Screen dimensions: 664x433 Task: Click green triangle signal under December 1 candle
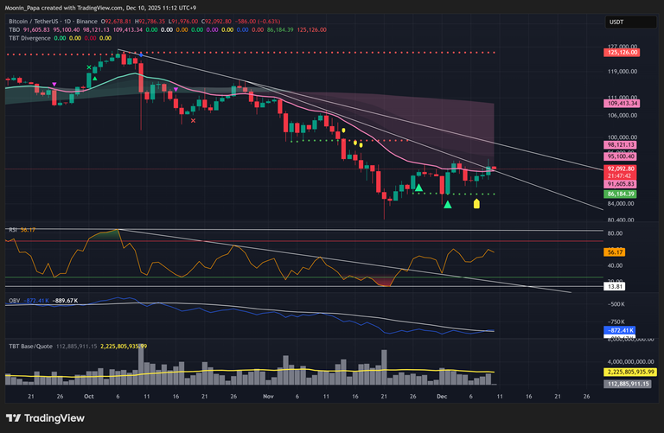coord(447,203)
